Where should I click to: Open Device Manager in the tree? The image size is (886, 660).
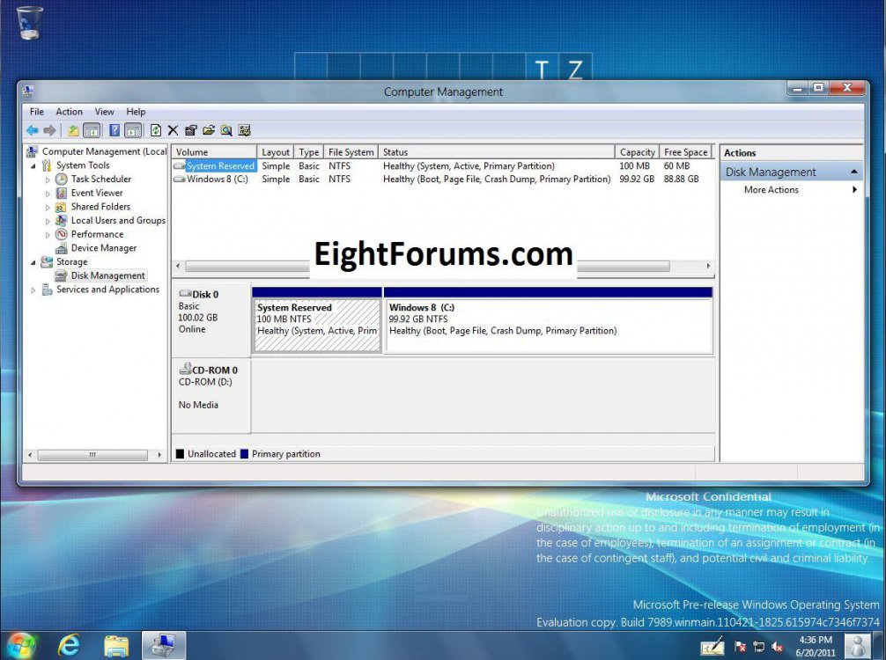(103, 248)
